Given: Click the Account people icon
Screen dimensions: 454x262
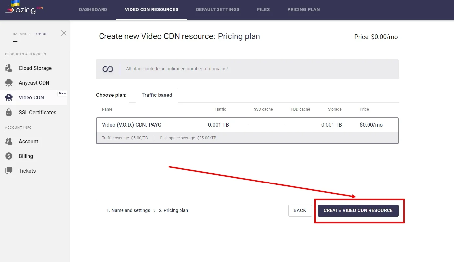Looking at the screenshot, I should (9, 142).
